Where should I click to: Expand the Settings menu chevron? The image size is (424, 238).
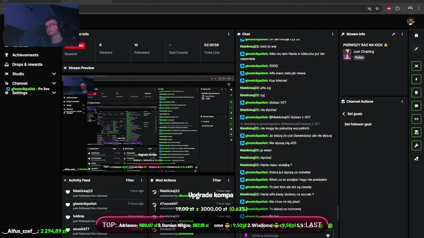pyautogui.click(x=54, y=93)
